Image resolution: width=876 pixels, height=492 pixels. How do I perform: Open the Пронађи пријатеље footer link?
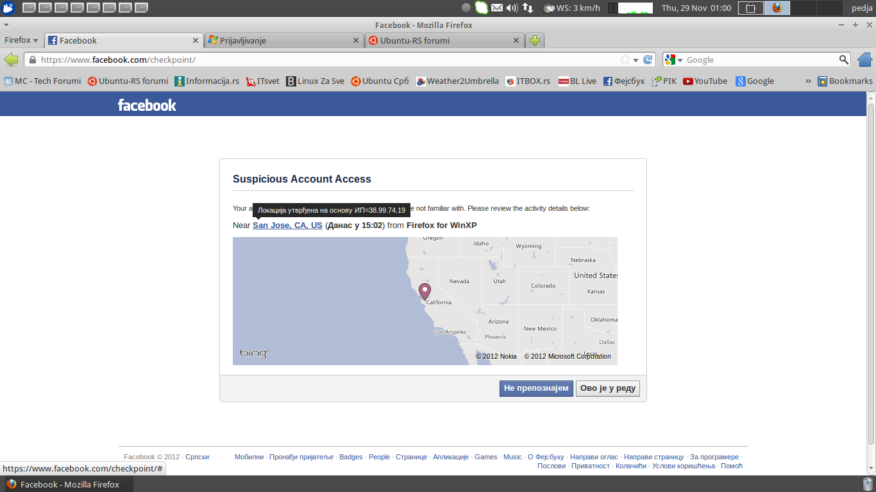coord(301,457)
